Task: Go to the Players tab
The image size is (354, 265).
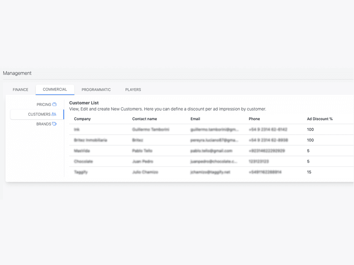Action: (133, 90)
